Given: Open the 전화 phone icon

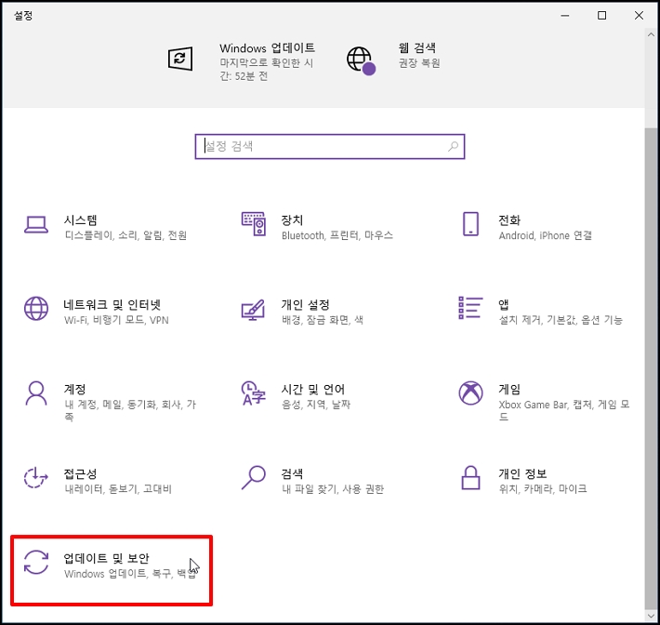Looking at the screenshot, I should pyautogui.click(x=470, y=224).
